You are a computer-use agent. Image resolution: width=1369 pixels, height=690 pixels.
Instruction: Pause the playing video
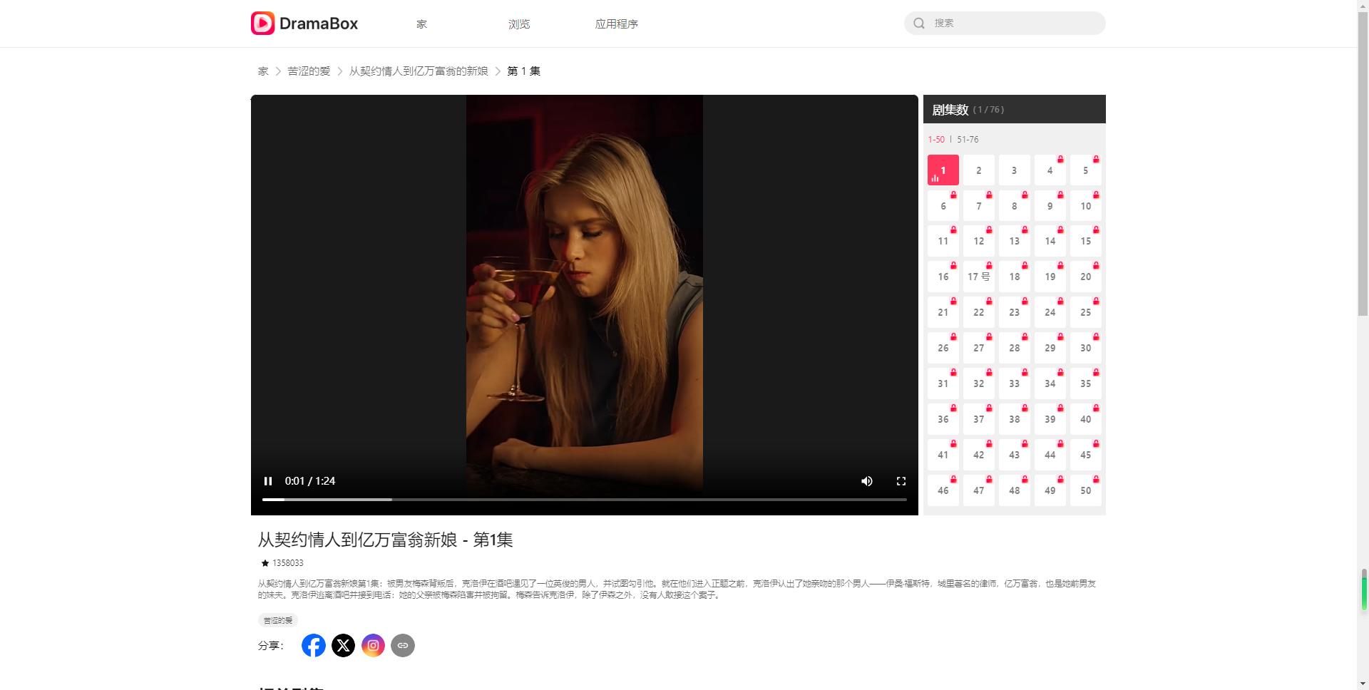tap(268, 481)
